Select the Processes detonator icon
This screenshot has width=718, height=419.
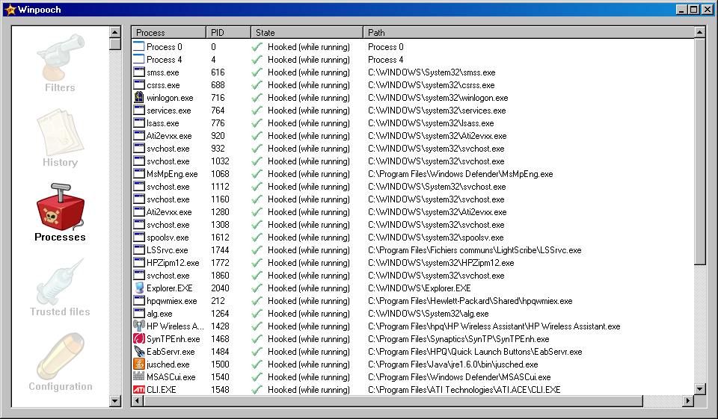[x=61, y=207]
